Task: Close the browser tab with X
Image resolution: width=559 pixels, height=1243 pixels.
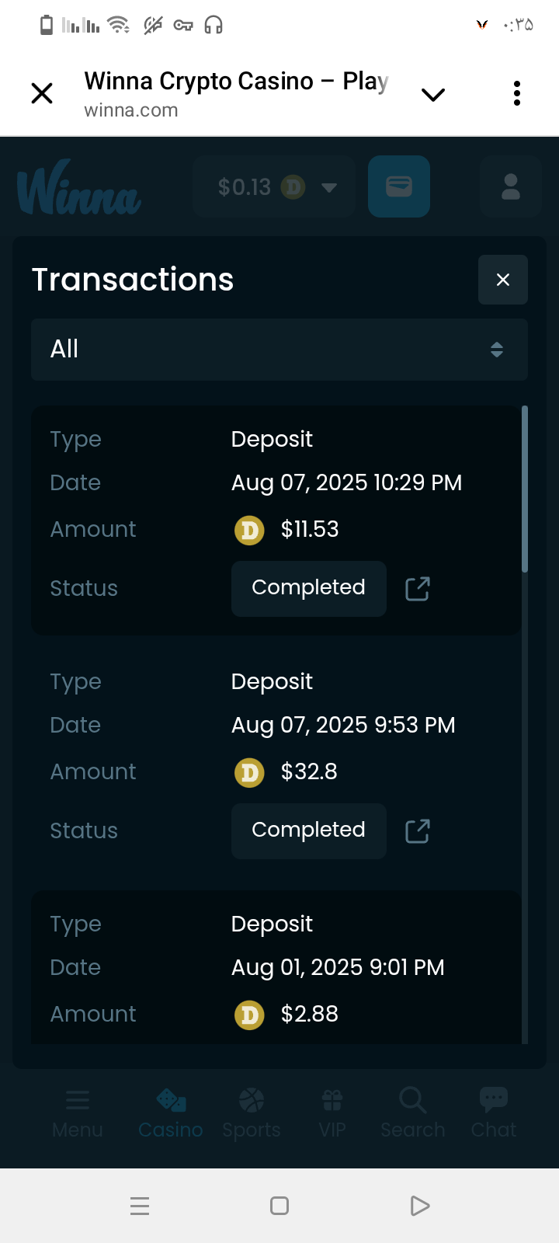Action: tap(42, 94)
